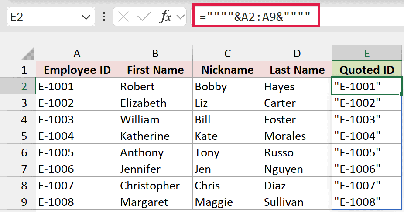Select the cell 'Katherine'

(x=155, y=136)
